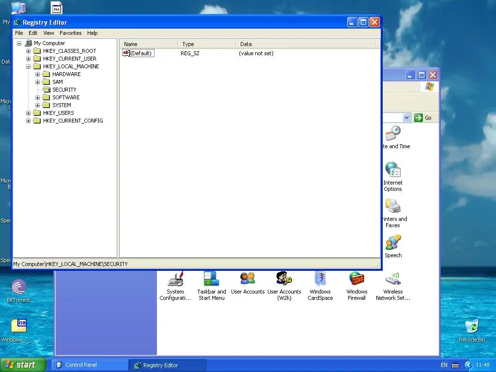Open the Control Panel address dropdown

406,118
